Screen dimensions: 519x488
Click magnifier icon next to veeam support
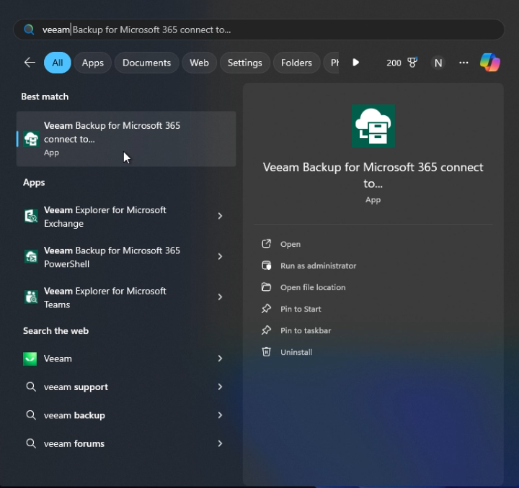31,387
